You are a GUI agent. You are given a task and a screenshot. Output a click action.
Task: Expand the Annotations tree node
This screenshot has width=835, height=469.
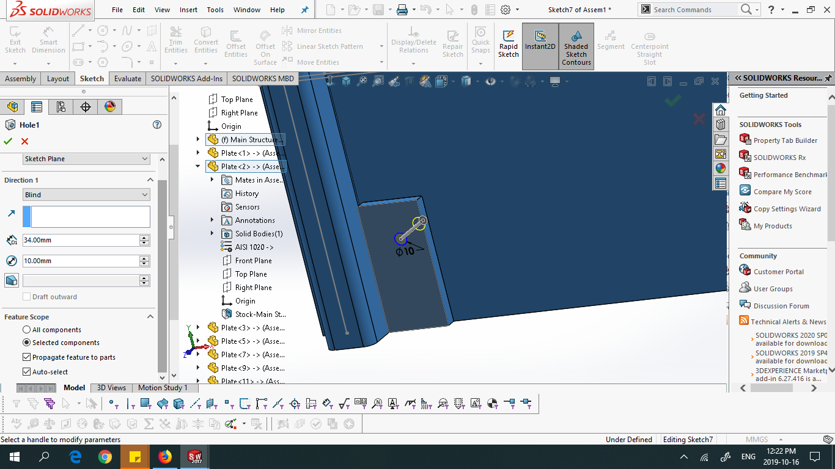(x=212, y=220)
